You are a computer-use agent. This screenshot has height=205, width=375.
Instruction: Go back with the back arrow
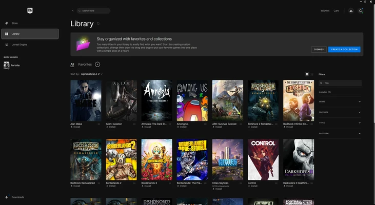pyautogui.click(x=73, y=11)
